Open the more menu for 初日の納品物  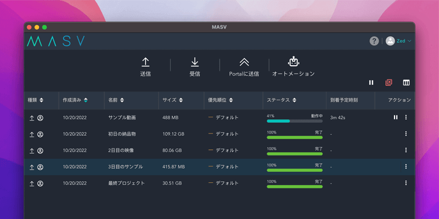pyautogui.click(x=406, y=134)
